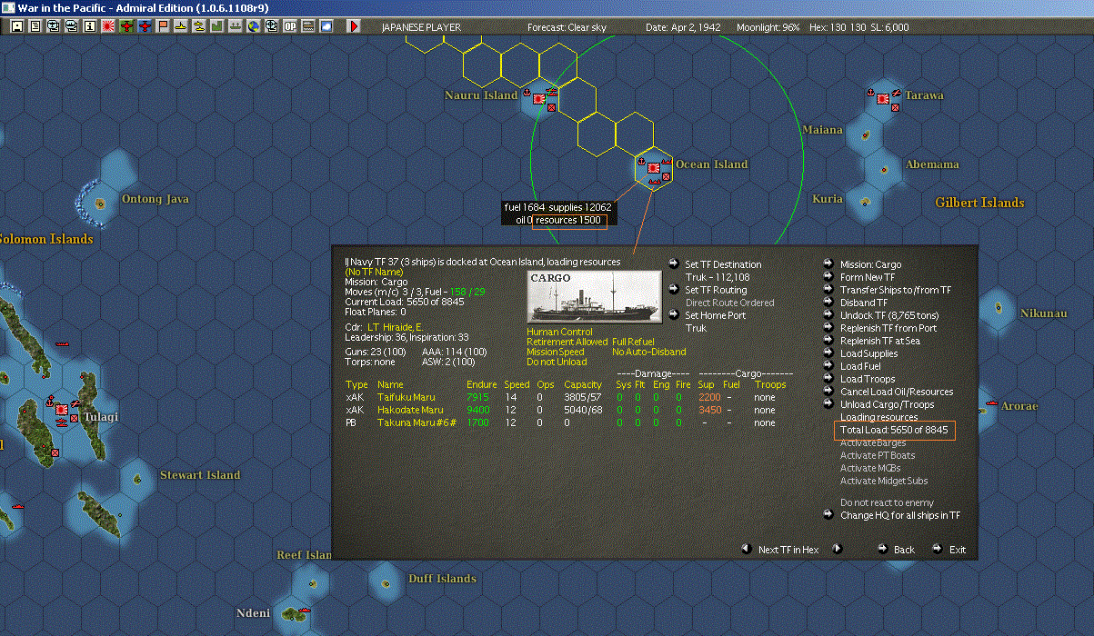Image resolution: width=1094 pixels, height=636 pixels.
Task: Click the arrow beside Disband TF
Action: pyautogui.click(x=828, y=303)
